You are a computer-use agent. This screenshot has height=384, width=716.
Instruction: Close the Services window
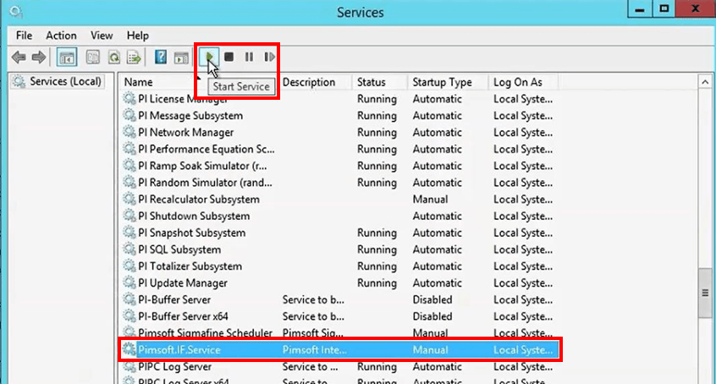tap(696, 9)
